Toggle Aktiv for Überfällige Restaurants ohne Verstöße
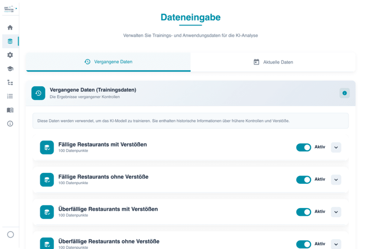This screenshot has height=249, width=376. pyautogui.click(x=304, y=244)
